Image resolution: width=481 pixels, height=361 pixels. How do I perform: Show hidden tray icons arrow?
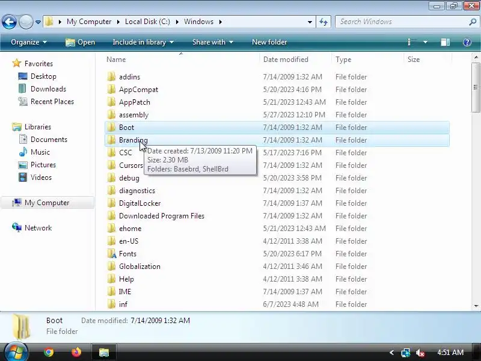(391, 353)
